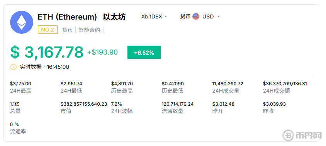This screenshot has width=326, height=146.
Task: Select the 24H最高 value $3,175.00
Action: pyautogui.click(x=20, y=84)
